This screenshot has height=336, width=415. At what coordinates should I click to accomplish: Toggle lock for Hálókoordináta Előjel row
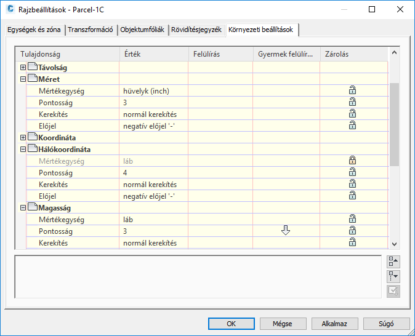353,195
